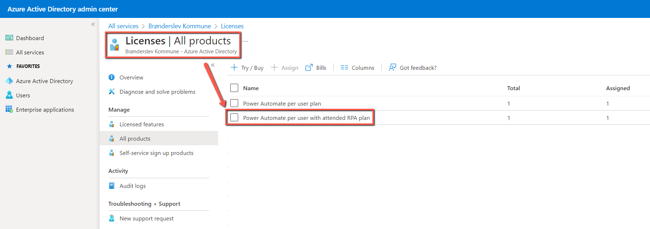Open the more options ellipsis beside the title

245,41
